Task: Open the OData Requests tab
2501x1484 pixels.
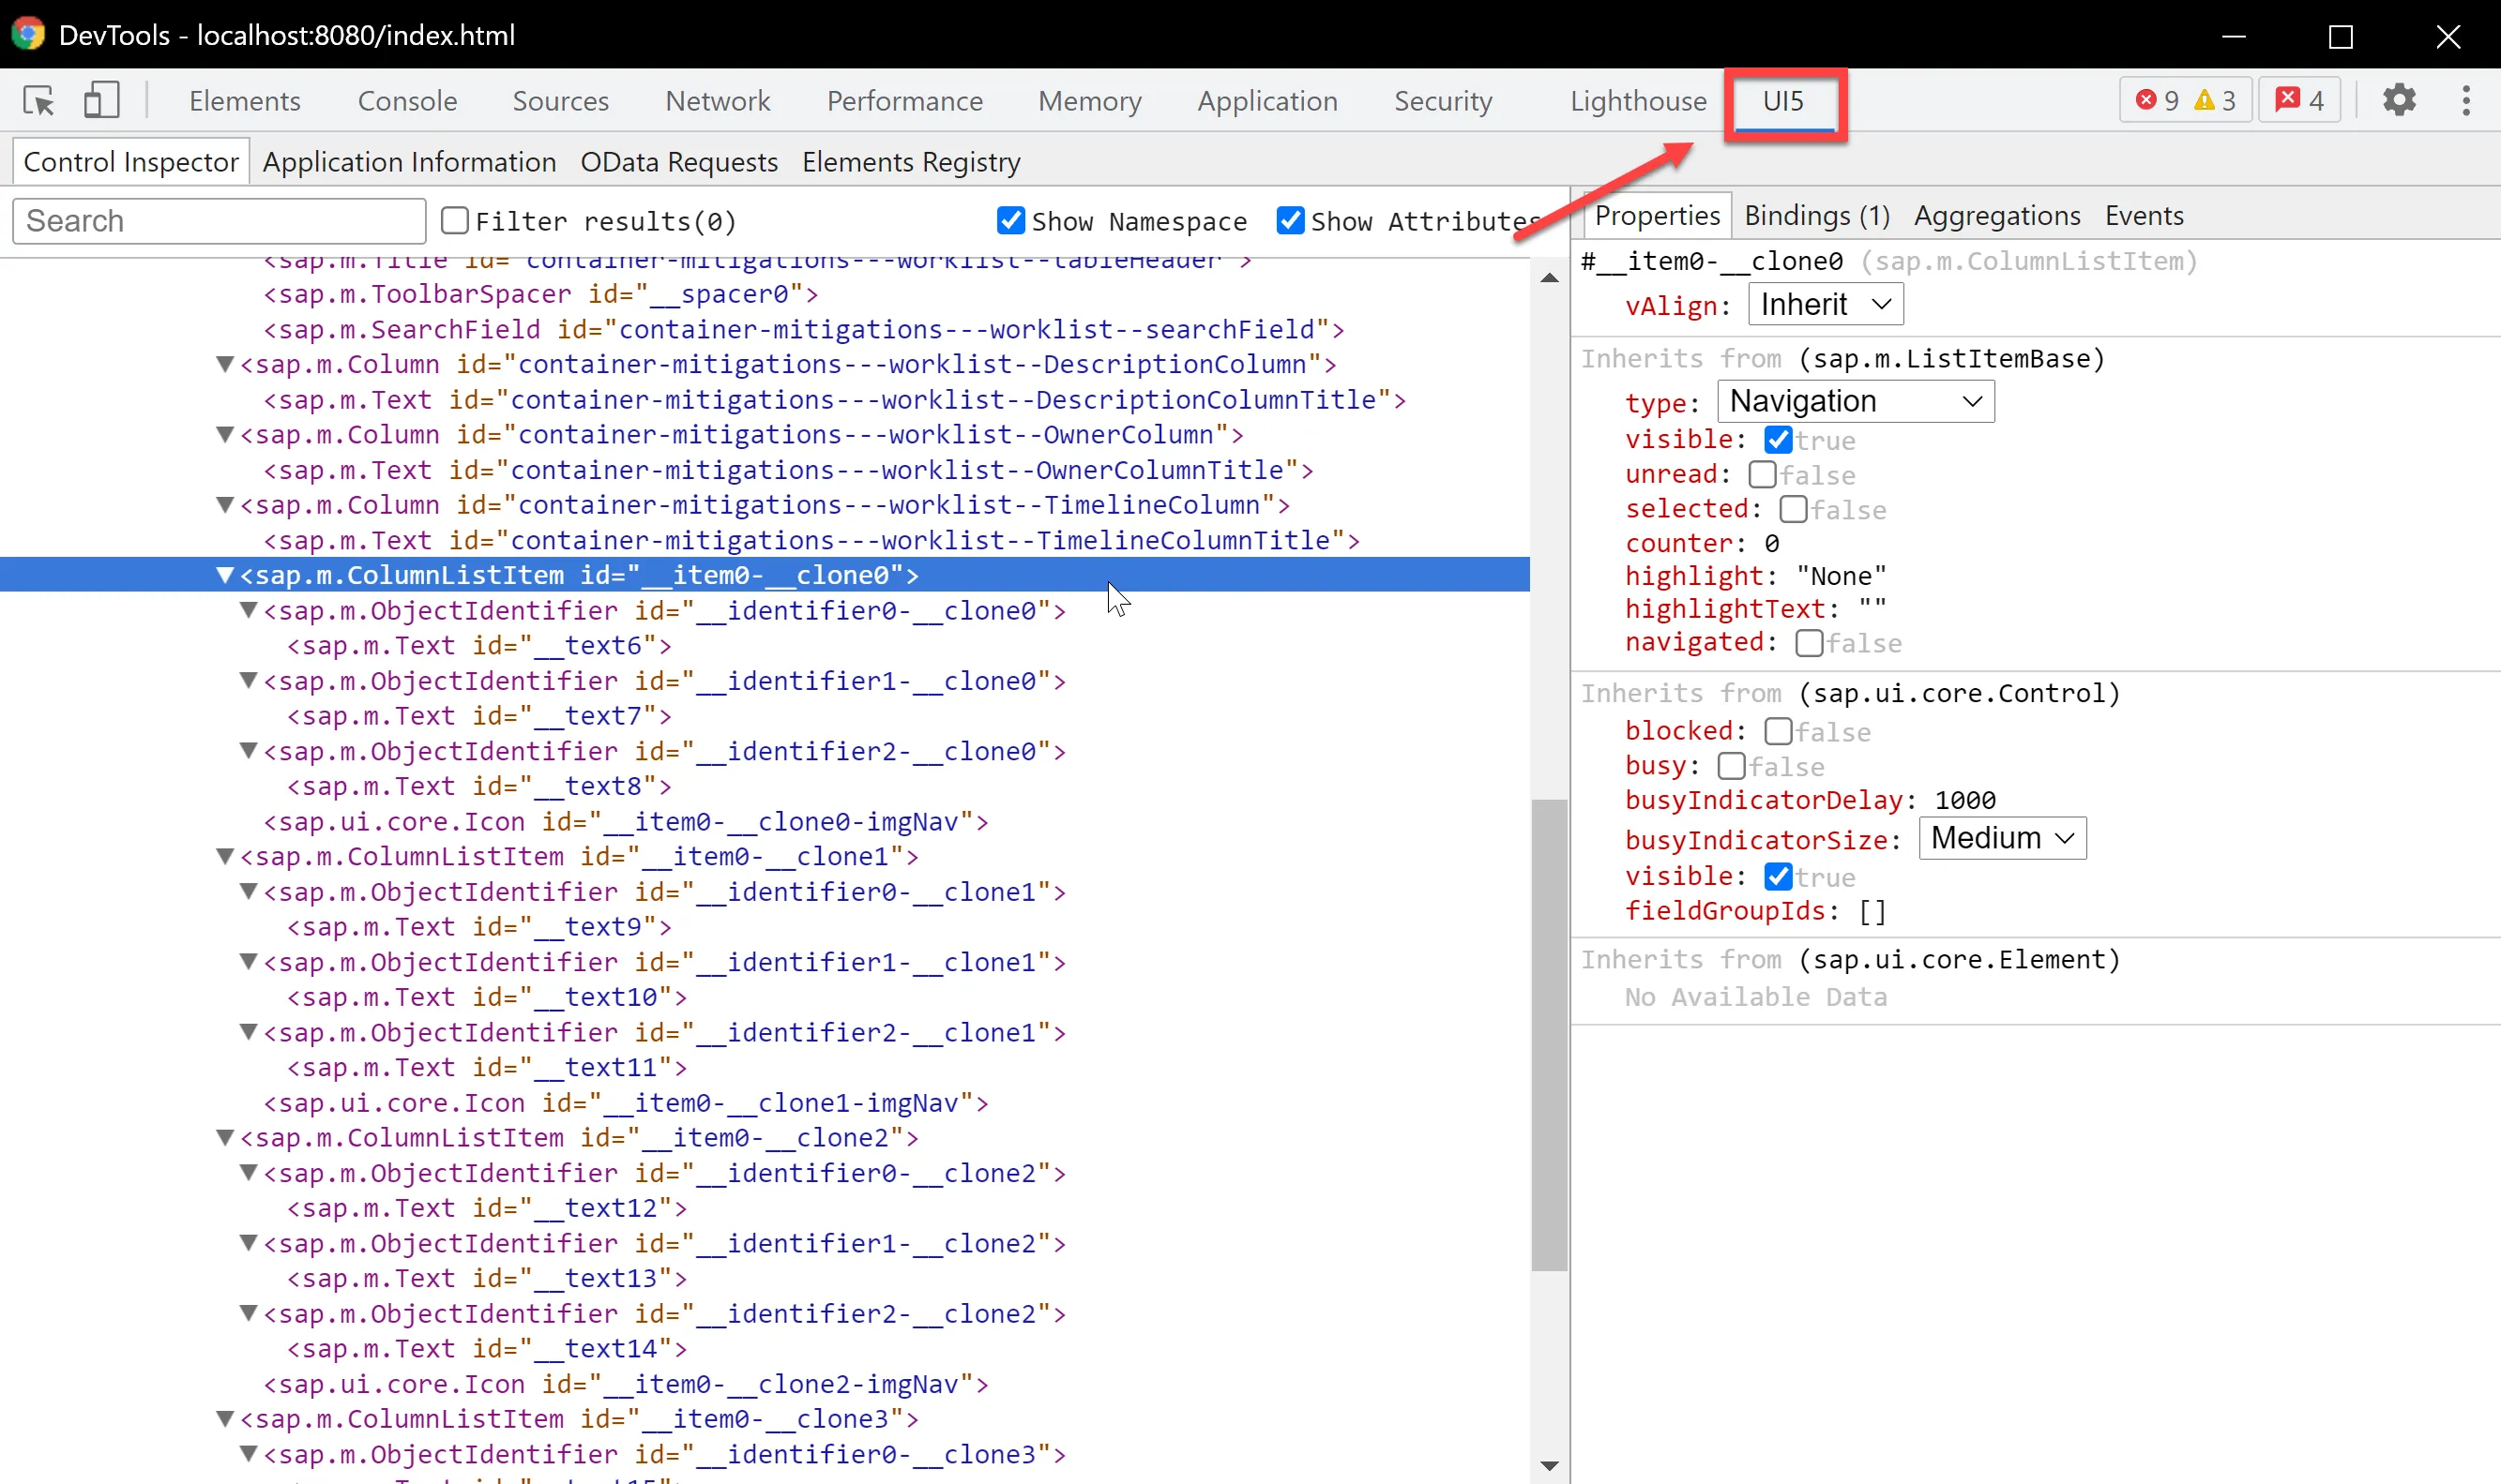Action: coord(678,162)
